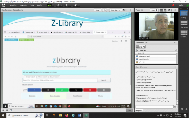This screenshot has width=189, height=118.
Task: Click the Most Popular link
Action: pyautogui.click(x=78, y=96)
